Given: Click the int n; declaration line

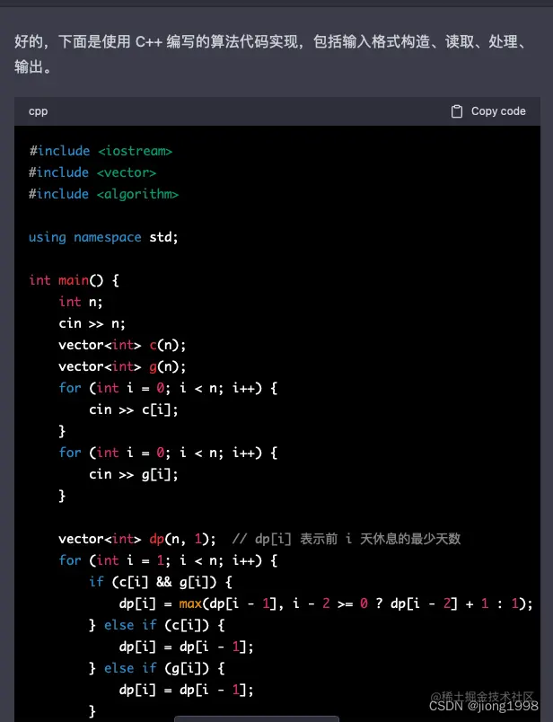Looking at the screenshot, I should click(81, 302).
